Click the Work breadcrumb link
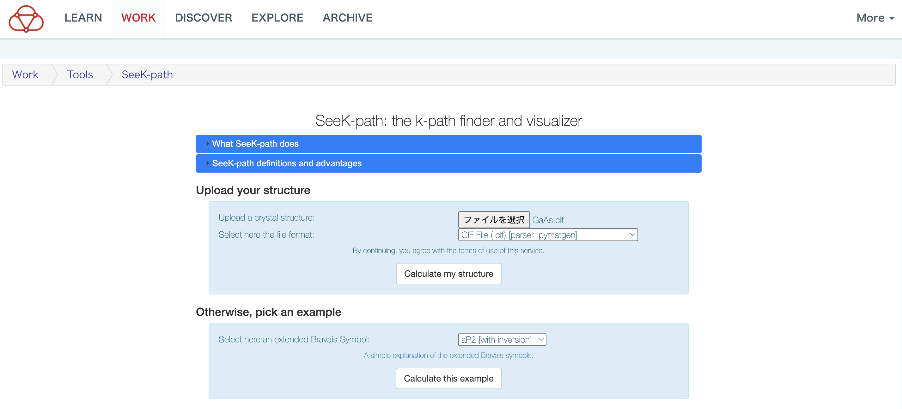The width and height of the screenshot is (902, 409). (25, 74)
